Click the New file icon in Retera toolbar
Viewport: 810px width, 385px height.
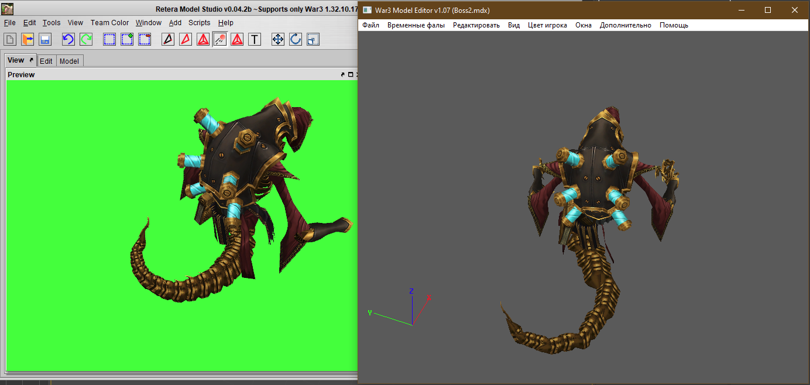tap(10, 39)
